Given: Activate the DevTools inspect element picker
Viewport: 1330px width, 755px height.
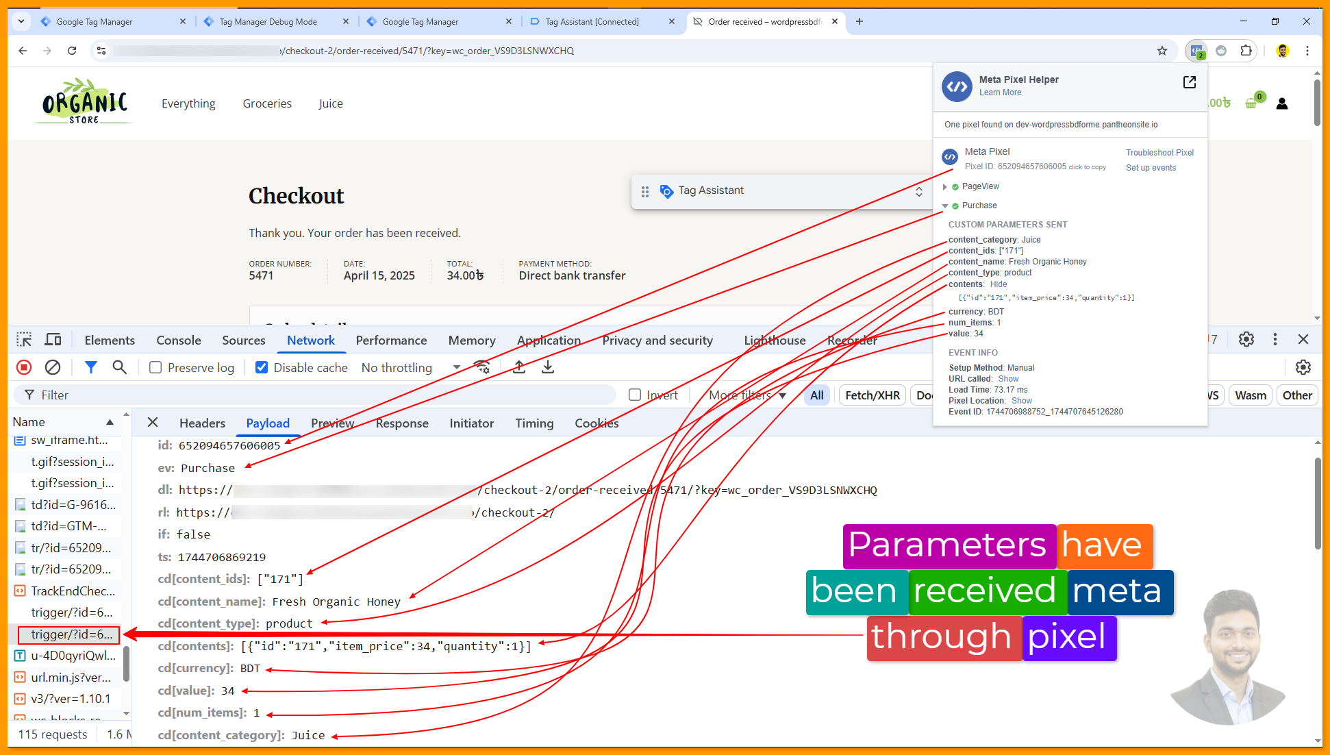Looking at the screenshot, I should click(24, 340).
